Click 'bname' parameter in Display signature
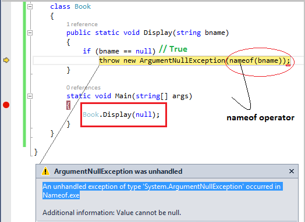This screenshot has width=305, height=222. point(215,33)
